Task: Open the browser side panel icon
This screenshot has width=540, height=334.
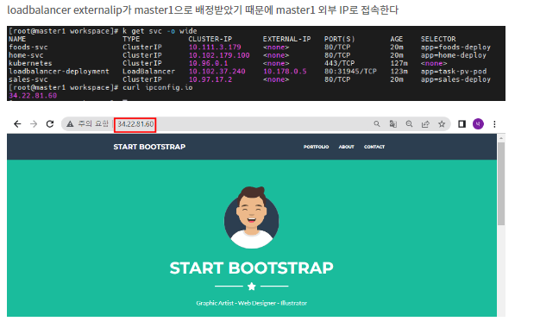Action: click(x=462, y=124)
